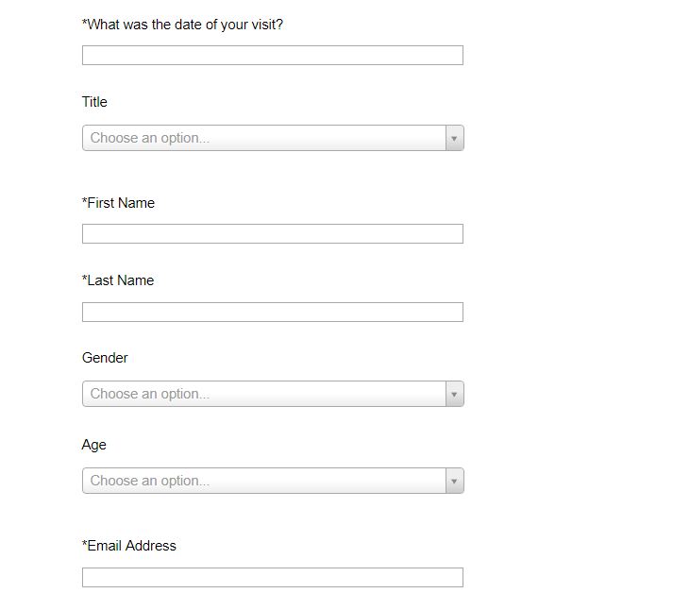
Task: Open the Title 'Choose an option' combo box
Action: tap(264, 138)
